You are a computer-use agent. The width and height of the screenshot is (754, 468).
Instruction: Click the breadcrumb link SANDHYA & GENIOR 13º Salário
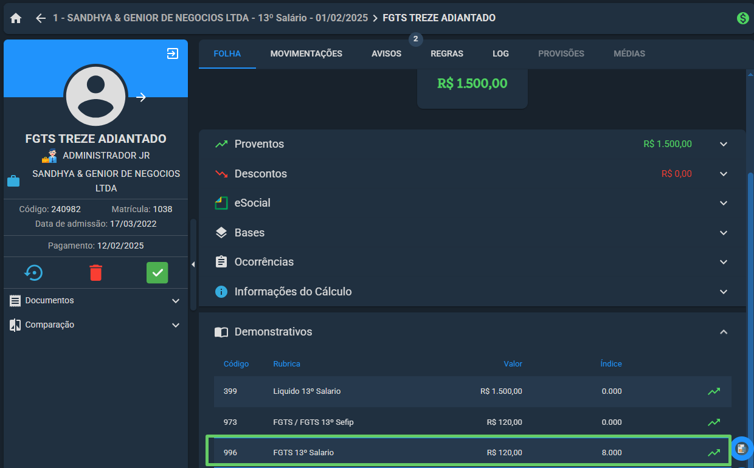[x=210, y=18]
